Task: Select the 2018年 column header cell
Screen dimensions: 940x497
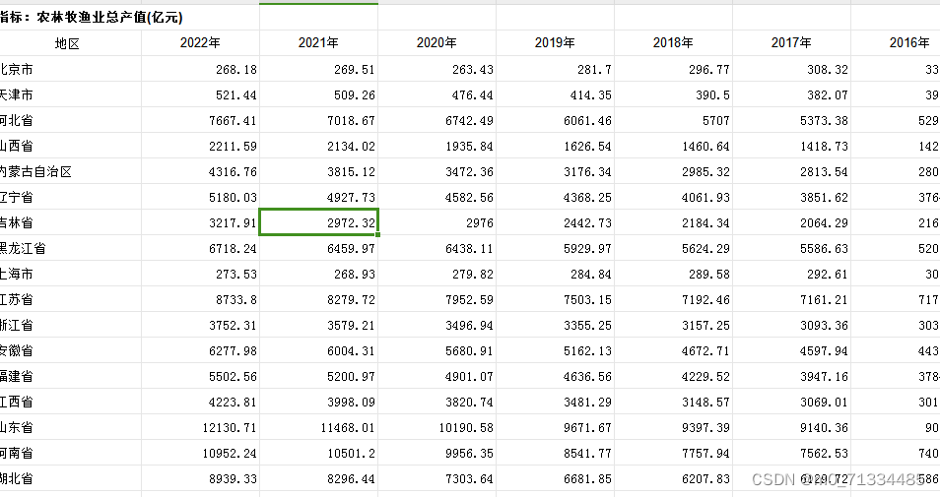Action: [673, 43]
